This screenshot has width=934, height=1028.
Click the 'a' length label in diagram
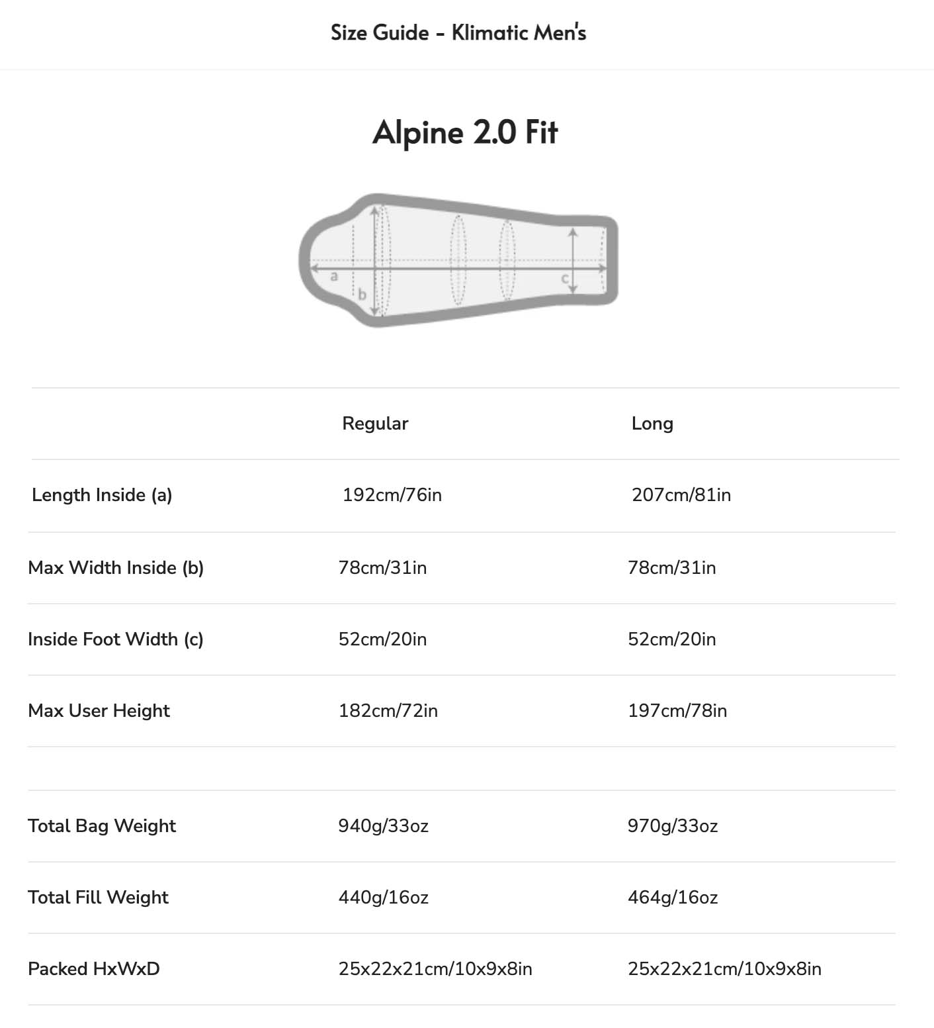[334, 276]
